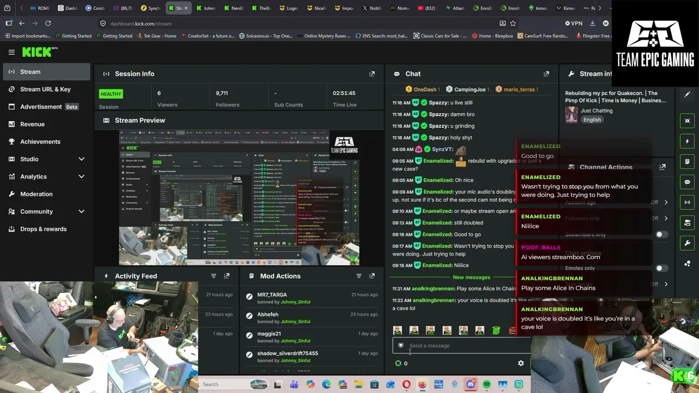Open Slow mode setting chevron
This screenshot has width=699, height=393.
666,284
